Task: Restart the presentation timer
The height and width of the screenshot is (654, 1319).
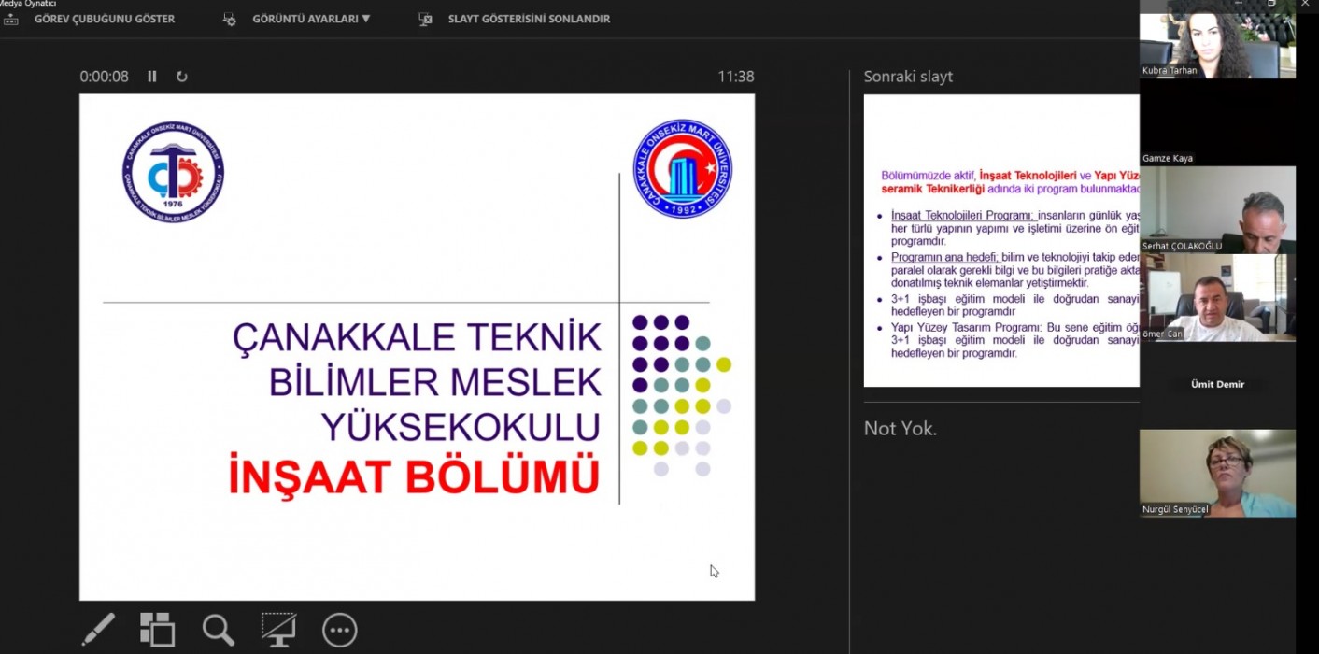Action: point(181,77)
